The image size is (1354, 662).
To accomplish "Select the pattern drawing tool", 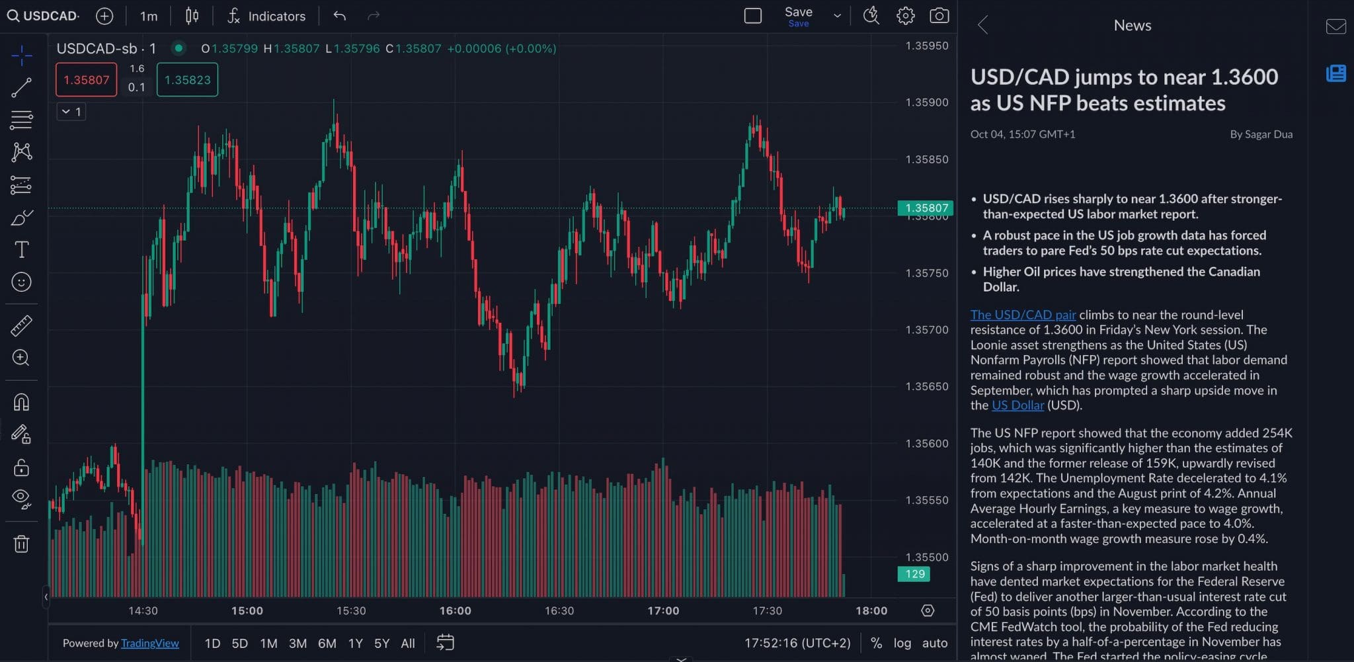I will tap(22, 152).
